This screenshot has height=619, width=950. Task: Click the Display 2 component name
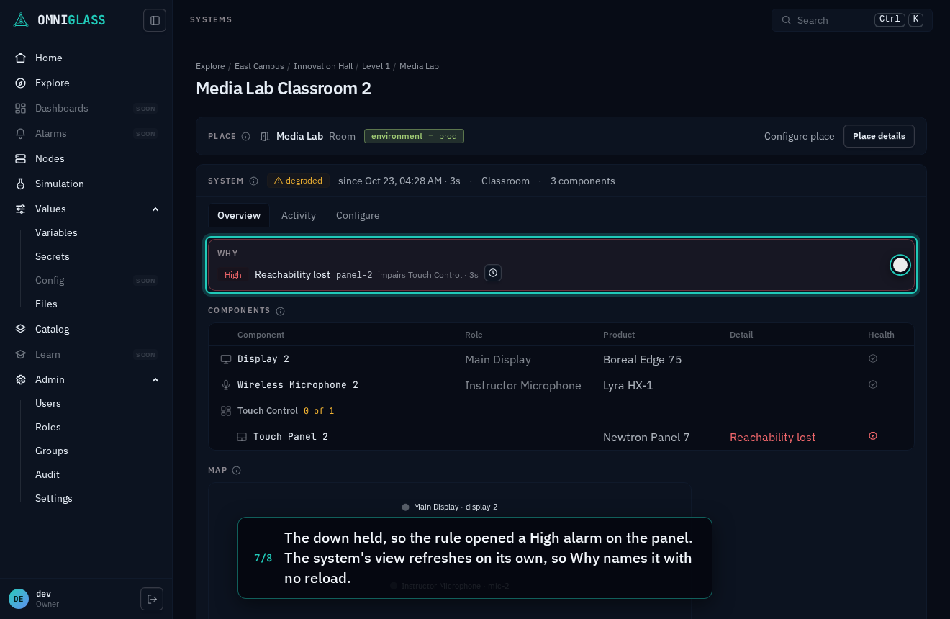point(263,358)
